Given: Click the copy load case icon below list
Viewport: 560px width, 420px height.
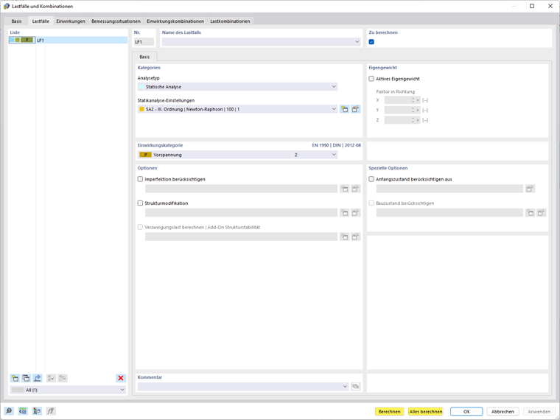Looking at the screenshot, I should click(x=26, y=378).
